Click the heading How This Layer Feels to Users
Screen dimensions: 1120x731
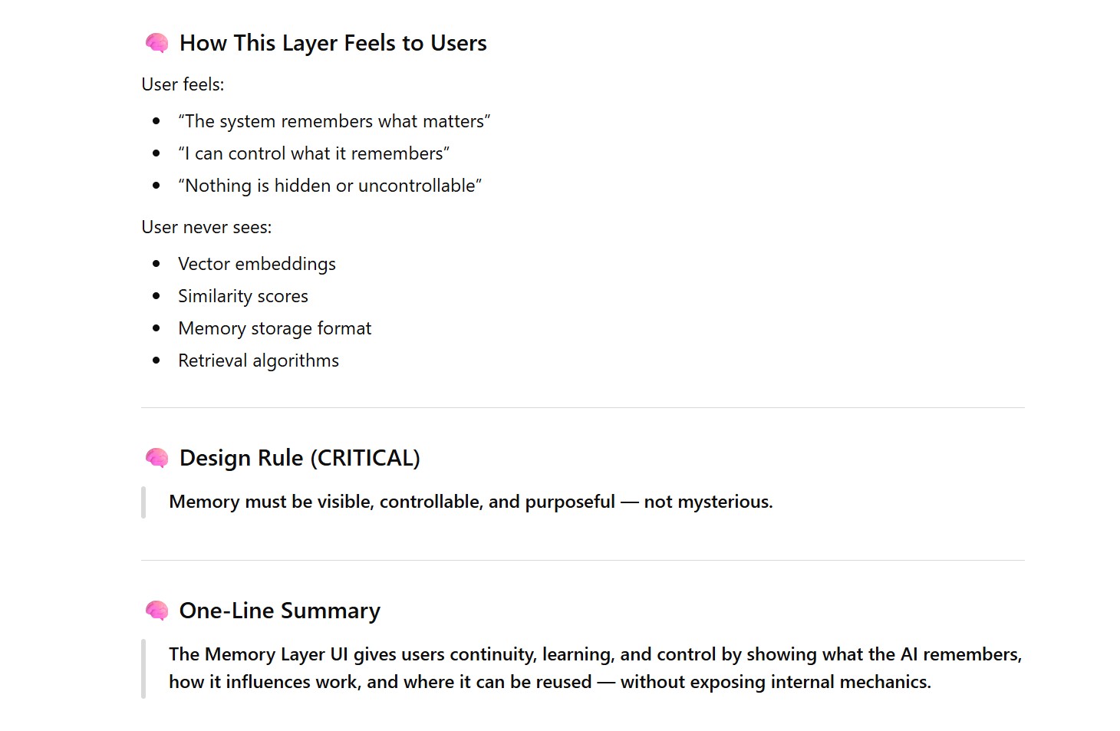click(x=333, y=43)
